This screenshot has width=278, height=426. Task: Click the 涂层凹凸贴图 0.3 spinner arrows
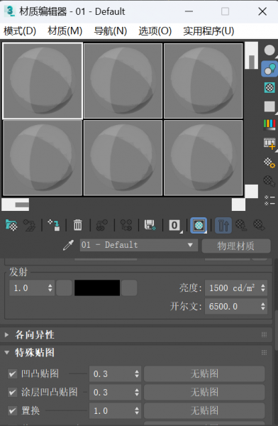[x=137, y=393]
